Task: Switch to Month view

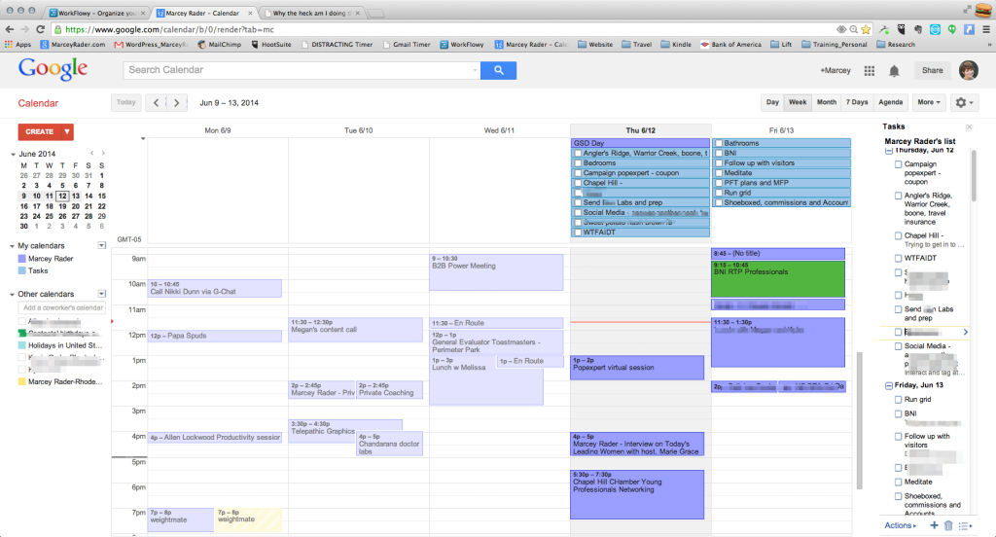Action: [x=826, y=102]
